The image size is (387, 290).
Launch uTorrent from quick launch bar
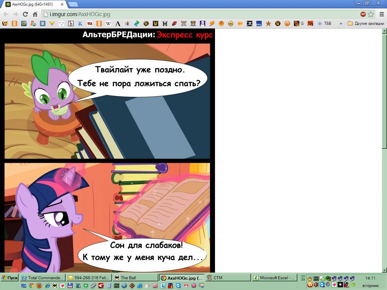click(x=86, y=286)
